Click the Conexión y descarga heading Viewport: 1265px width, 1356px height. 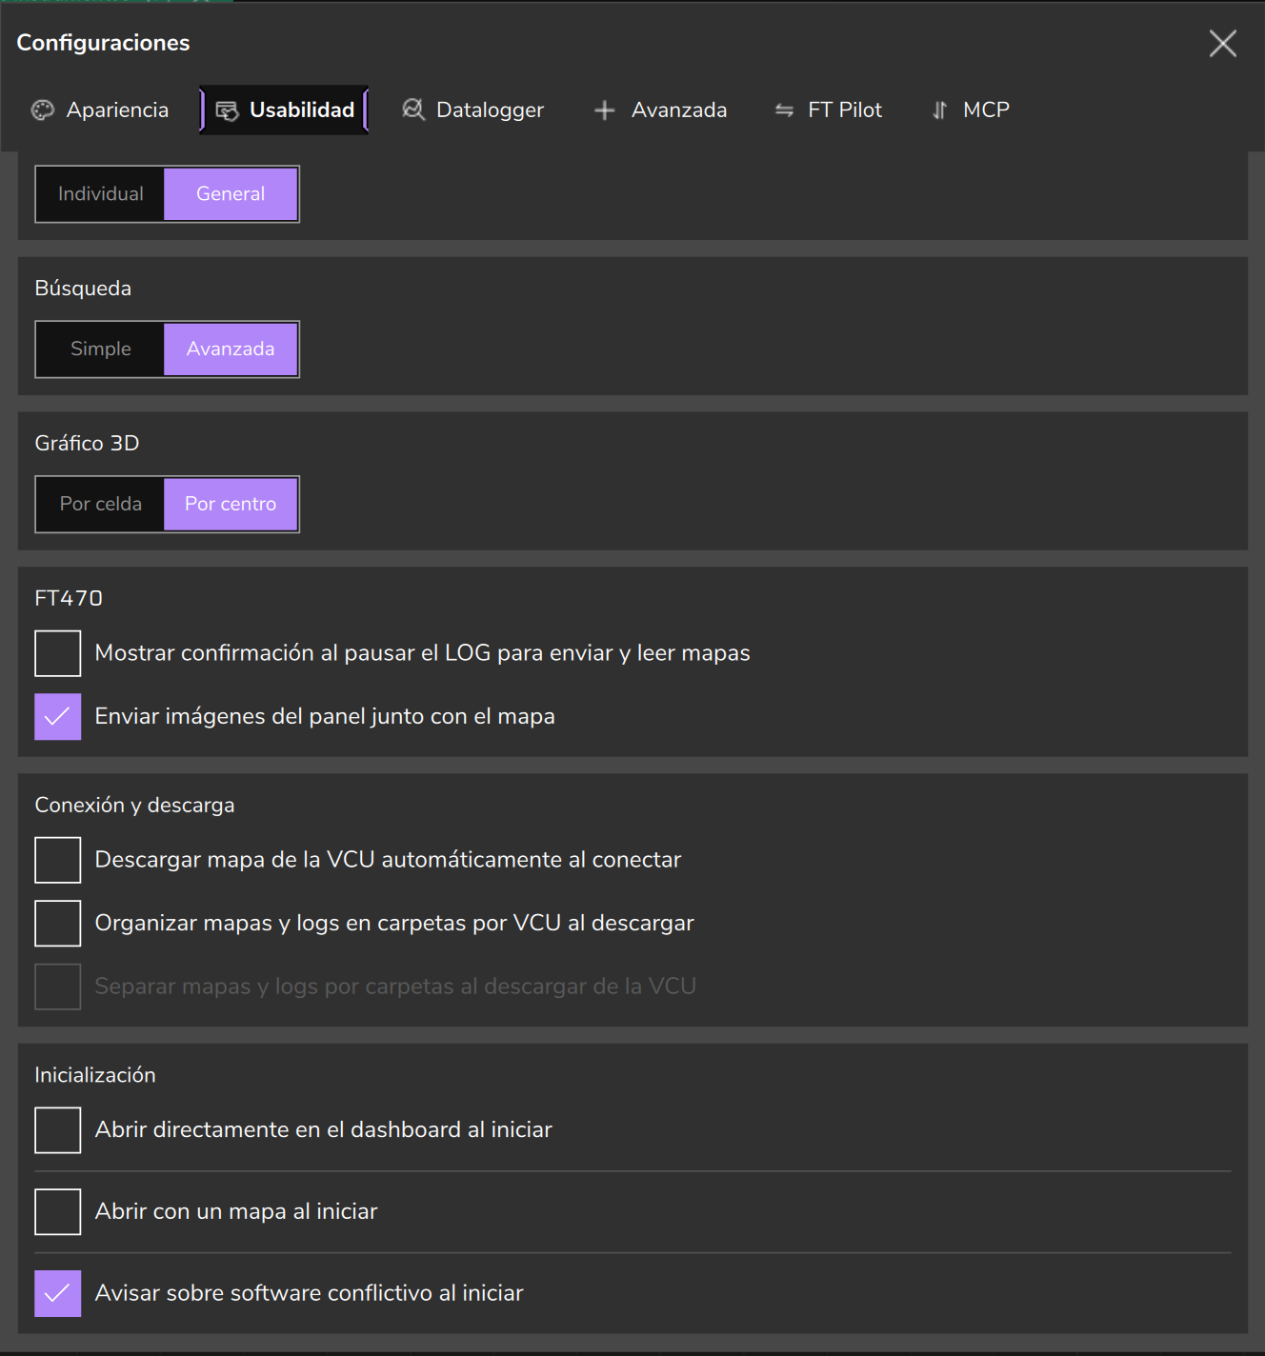point(134,806)
